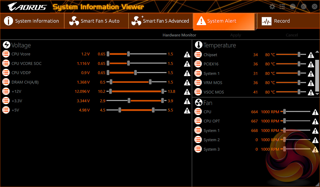The image size is (320, 187).
Task: Click the down arrow of the Temperature scrollbar
Action: [317, 94]
